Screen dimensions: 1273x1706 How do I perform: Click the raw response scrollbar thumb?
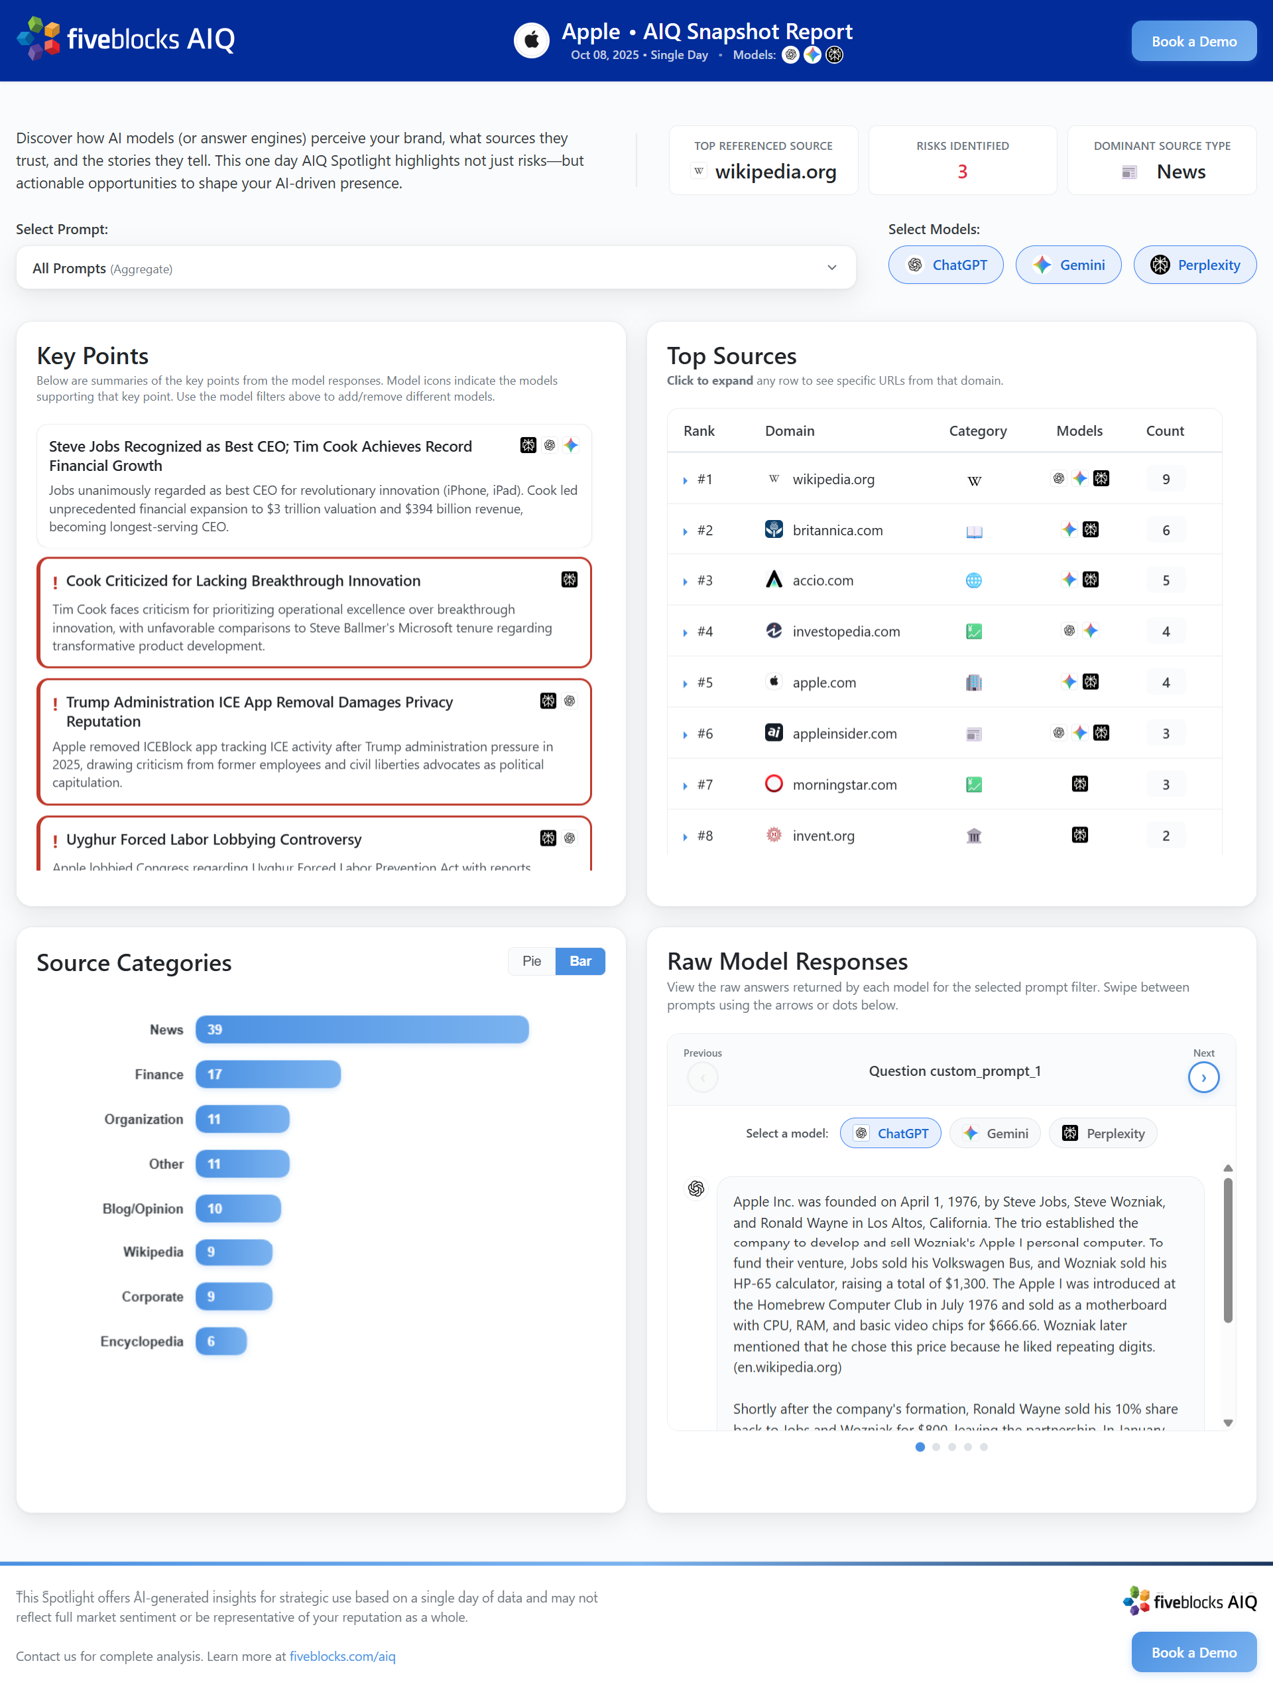pos(1227,1249)
